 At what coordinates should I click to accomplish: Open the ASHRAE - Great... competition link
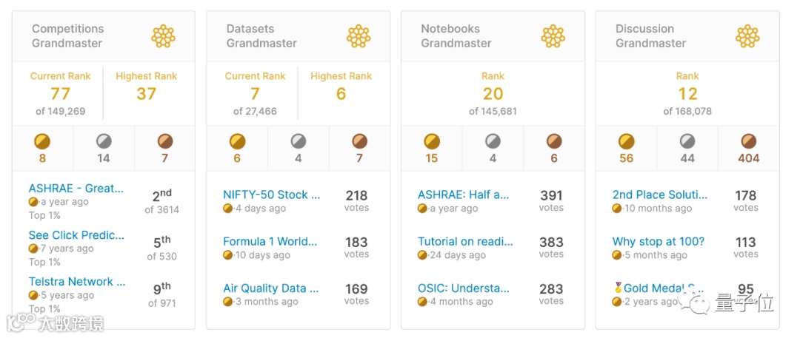[76, 189]
